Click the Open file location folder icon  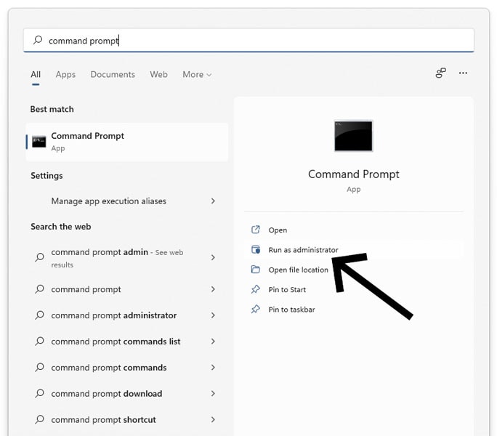coord(256,270)
